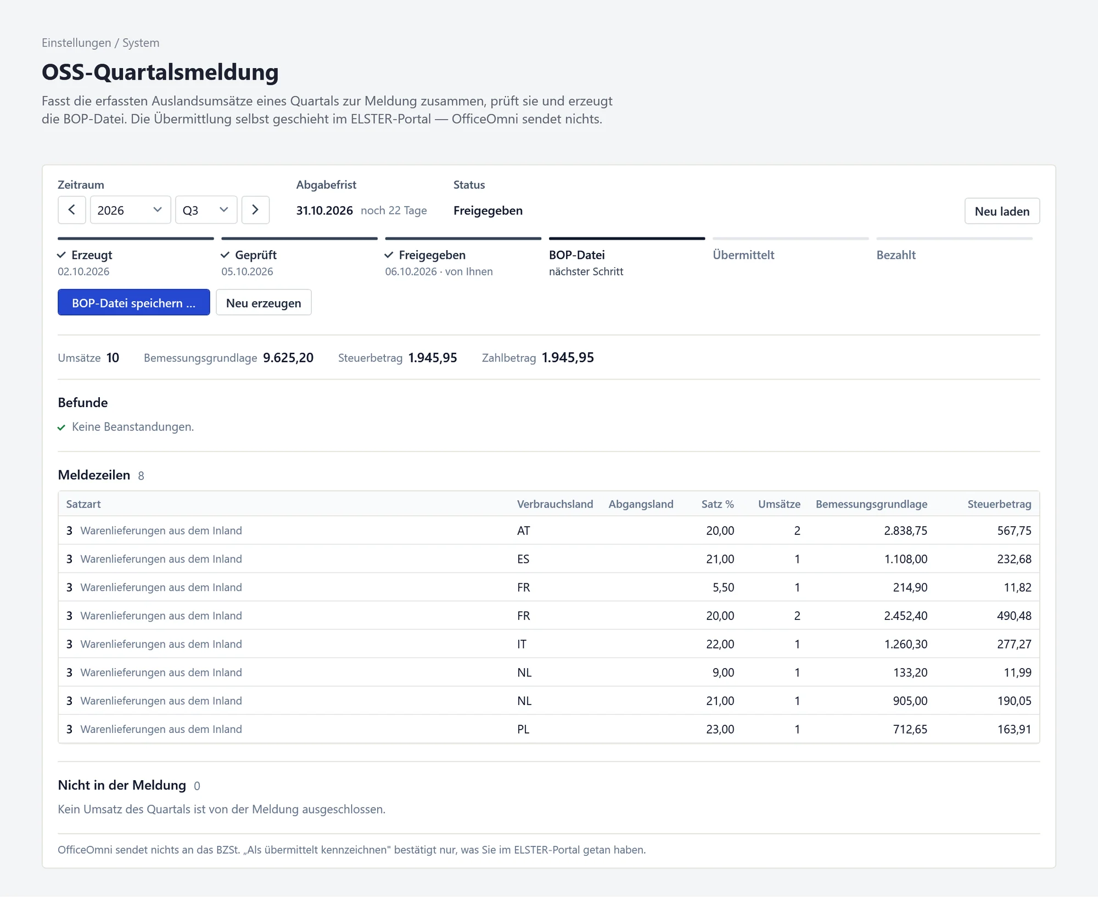Open the year dropdown showing 2026
Image resolution: width=1098 pixels, height=897 pixels.
(x=130, y=210)
